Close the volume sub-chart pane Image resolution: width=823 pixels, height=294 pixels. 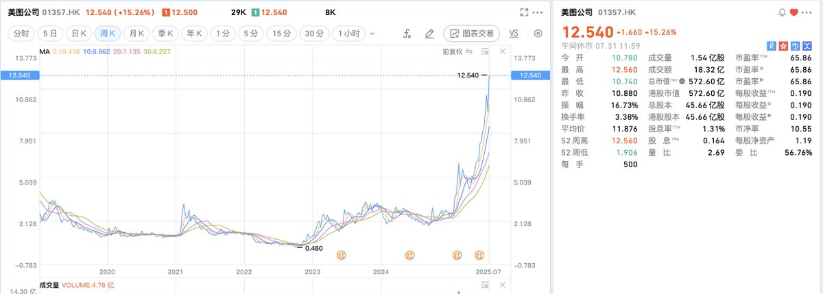[x=502, y=284]
